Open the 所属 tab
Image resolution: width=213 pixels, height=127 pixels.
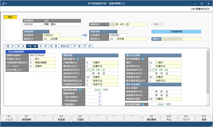(x=77, y=46)
